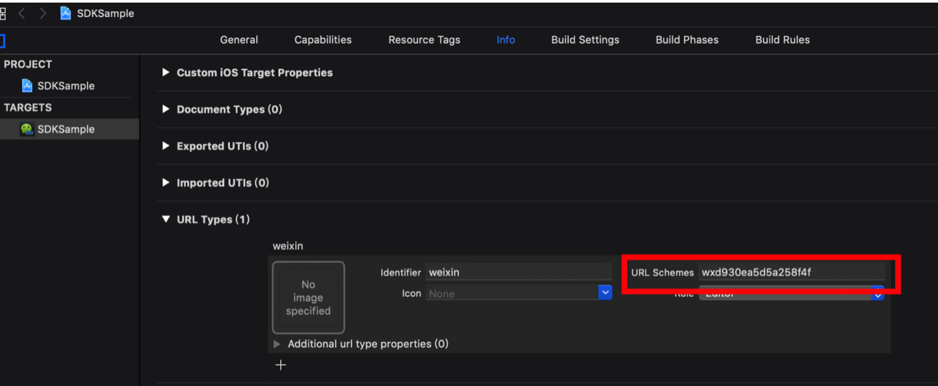The height and width of the screenshot is (386, 938).
Task: Select the Info tab
Action: (506, 40)
